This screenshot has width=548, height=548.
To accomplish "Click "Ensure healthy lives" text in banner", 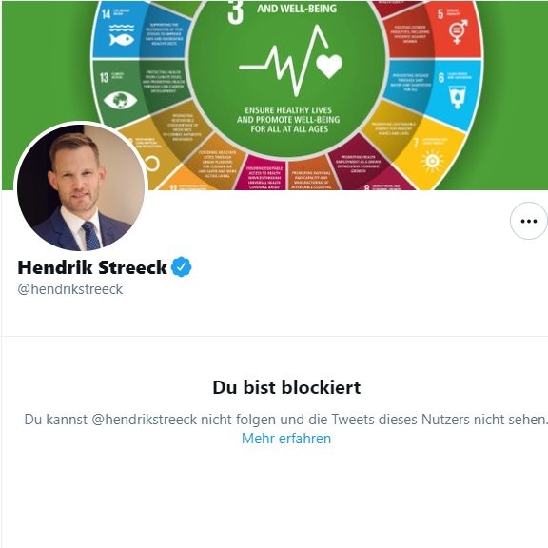I will pos(288,110).
